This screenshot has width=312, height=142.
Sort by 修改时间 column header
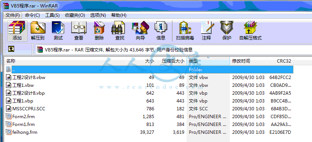click(248, 61)
